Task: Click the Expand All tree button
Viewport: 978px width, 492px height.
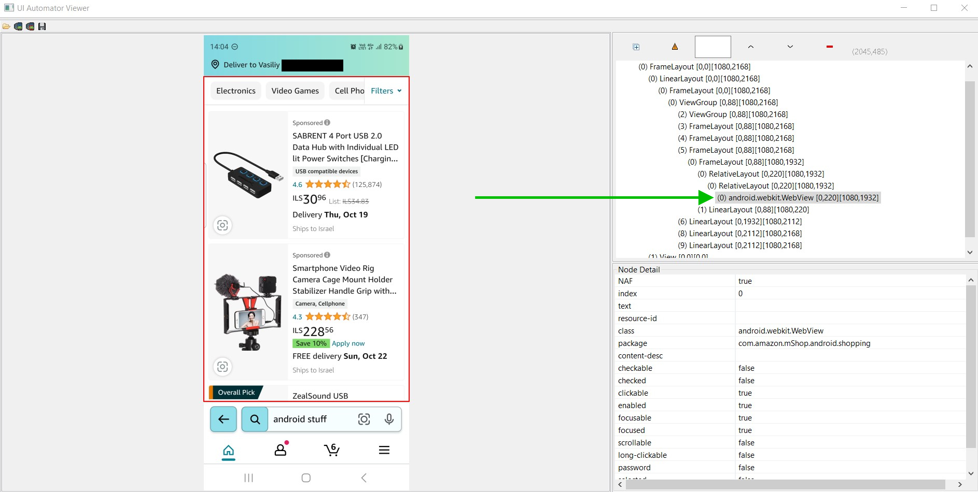Action: pyautogui.click(x=636, y=47)
